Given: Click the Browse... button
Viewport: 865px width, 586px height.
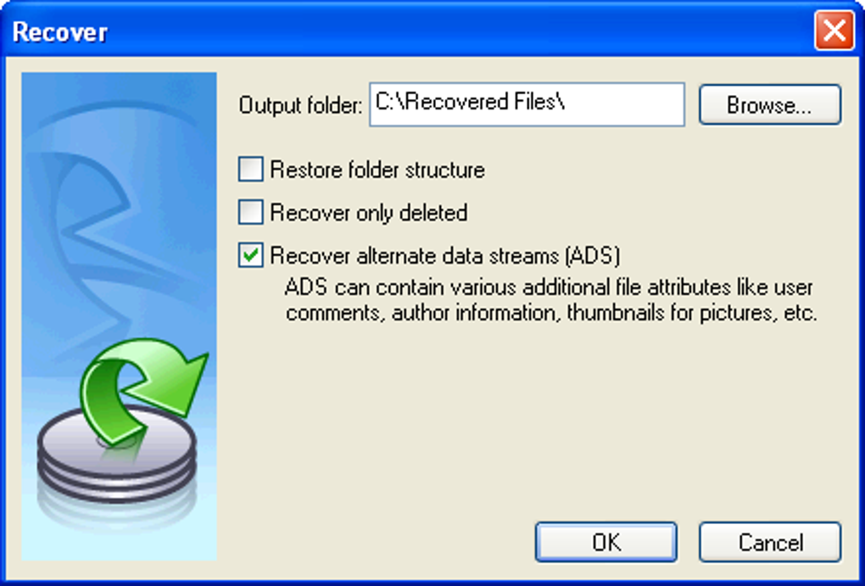Looking at the screenshot, I should click(770, 104).
